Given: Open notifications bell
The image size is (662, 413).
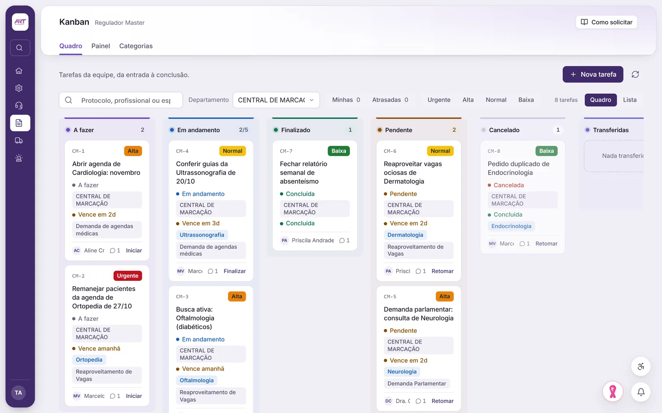Looking at the screenshot, I should tap(641, 392).
